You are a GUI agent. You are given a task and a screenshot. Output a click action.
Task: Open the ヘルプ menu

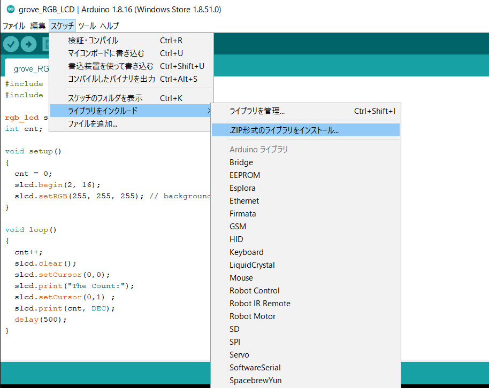tap(110, 26)
